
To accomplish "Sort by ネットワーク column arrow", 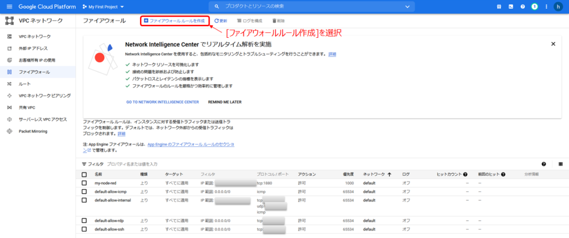I will pyautogui.click(x=389, y=174).
